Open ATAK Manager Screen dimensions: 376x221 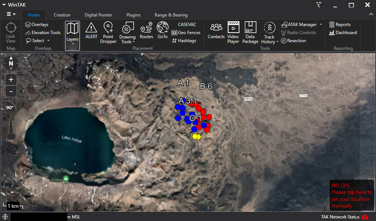click(x=299, y=24)
